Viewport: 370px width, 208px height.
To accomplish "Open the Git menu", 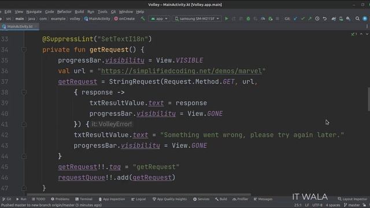I will tap(113, 12).
